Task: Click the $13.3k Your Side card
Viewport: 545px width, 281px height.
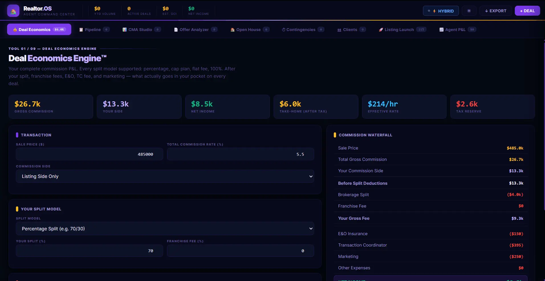Action: pyautogui.click(x=139, y=107)
